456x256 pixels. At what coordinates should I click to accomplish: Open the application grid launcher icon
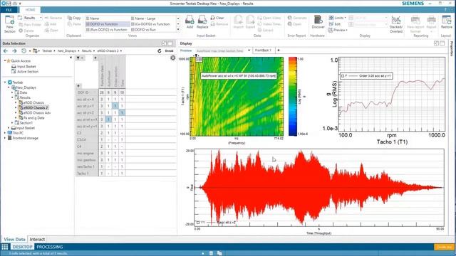coord(5,247)
